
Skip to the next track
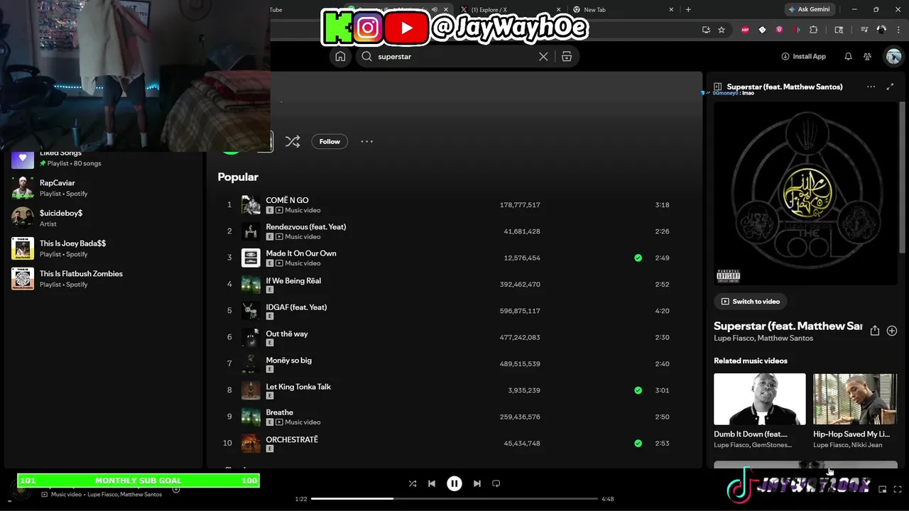(477, 483)
